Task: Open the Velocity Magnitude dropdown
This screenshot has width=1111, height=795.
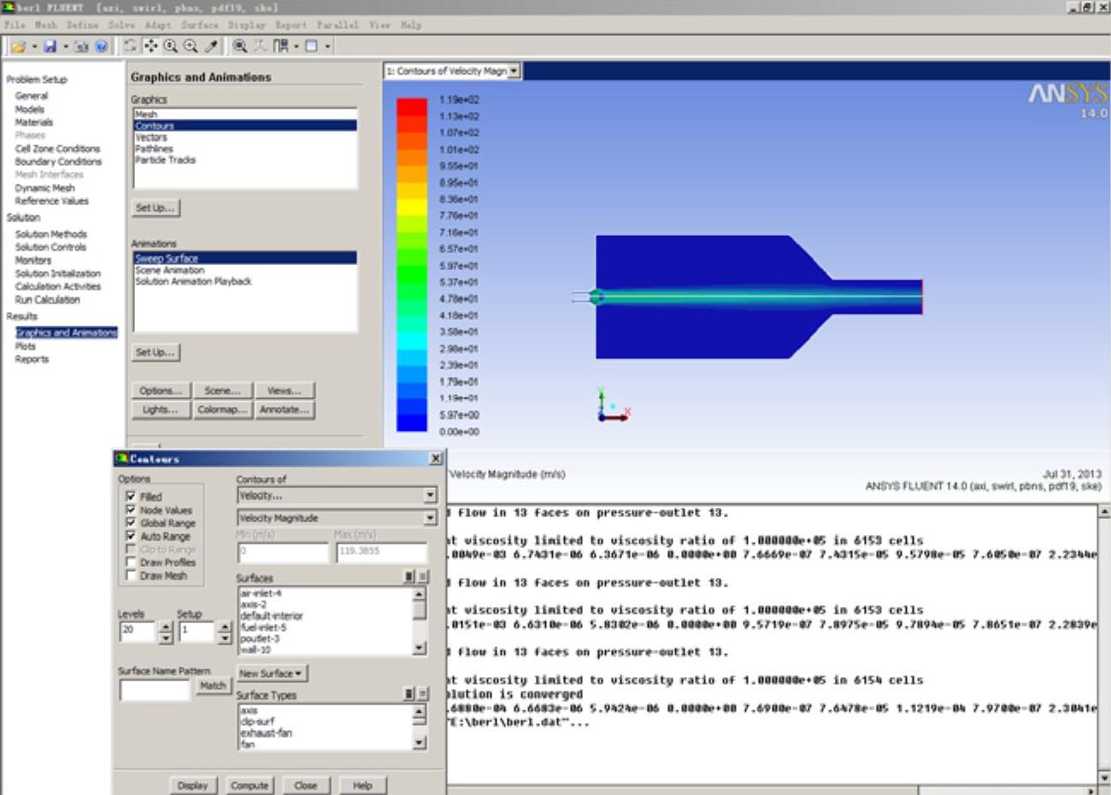Action: [x=430, y=518]
